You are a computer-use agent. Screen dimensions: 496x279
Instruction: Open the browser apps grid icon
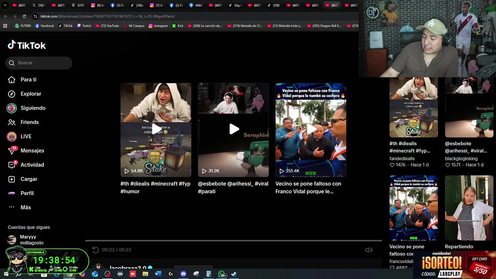(x=5, y=26)
